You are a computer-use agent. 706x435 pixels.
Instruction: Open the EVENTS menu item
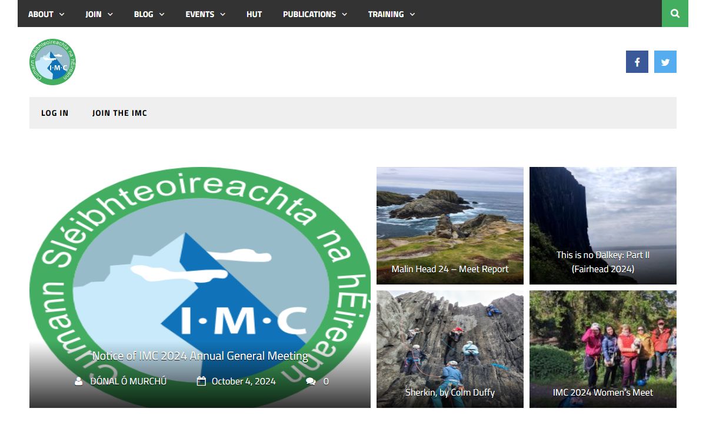200,14
